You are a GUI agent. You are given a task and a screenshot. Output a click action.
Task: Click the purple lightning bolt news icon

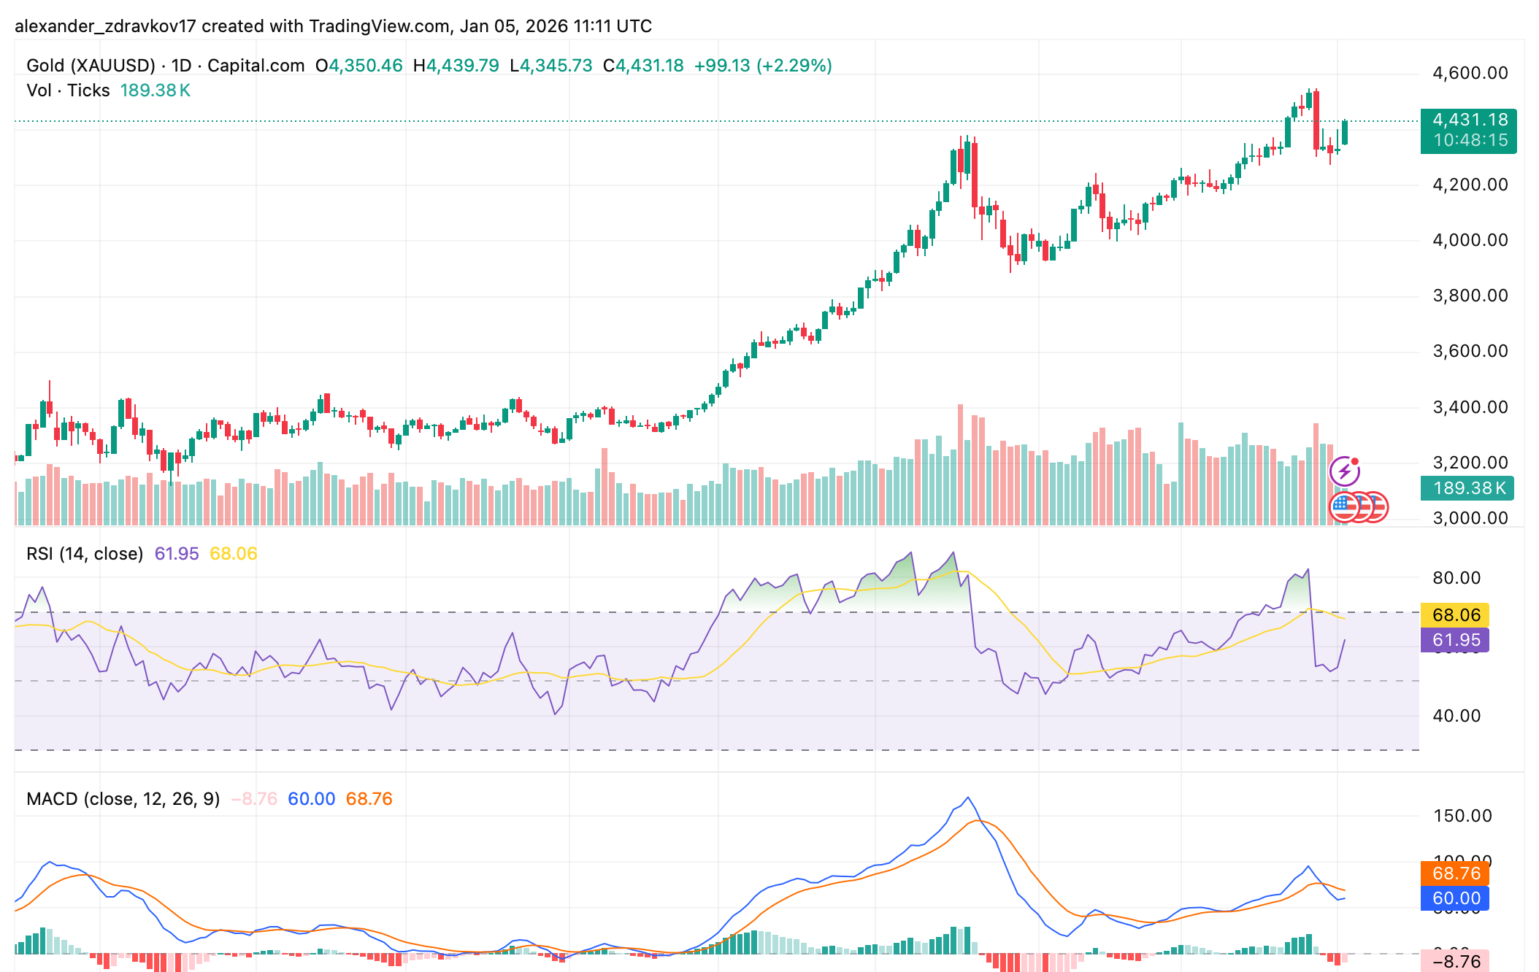pyautogui.click(x=1344, y=471)
